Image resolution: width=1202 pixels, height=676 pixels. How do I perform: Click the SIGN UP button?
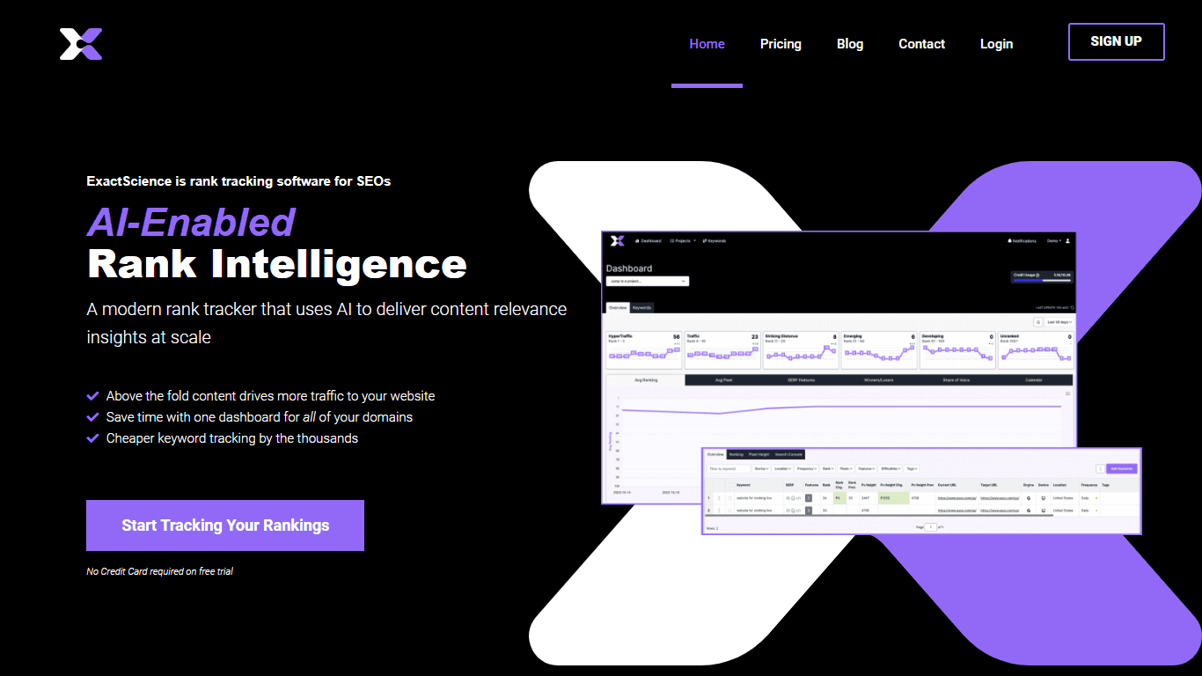click(x=1116, y=41)
